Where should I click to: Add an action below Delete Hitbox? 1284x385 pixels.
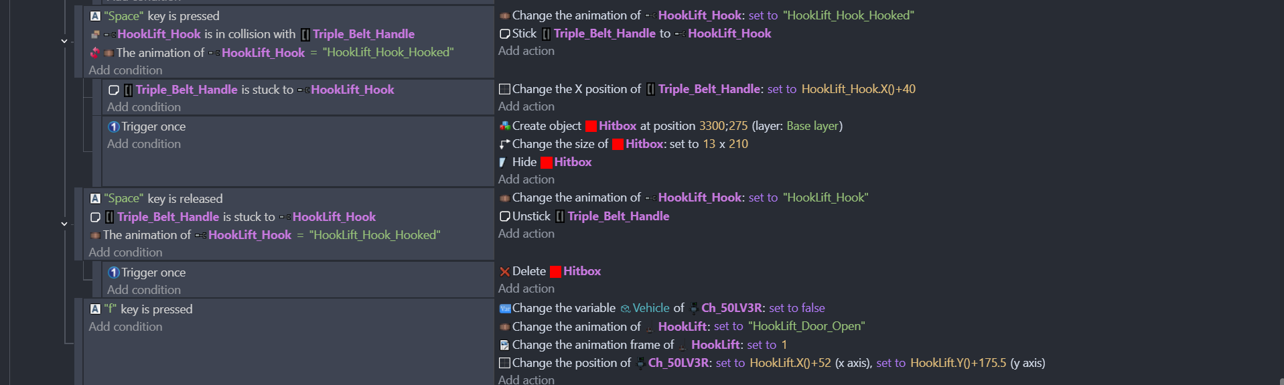(526, 289)
